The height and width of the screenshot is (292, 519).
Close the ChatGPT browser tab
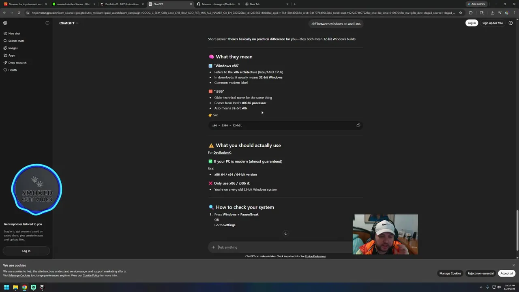point(191,4)
